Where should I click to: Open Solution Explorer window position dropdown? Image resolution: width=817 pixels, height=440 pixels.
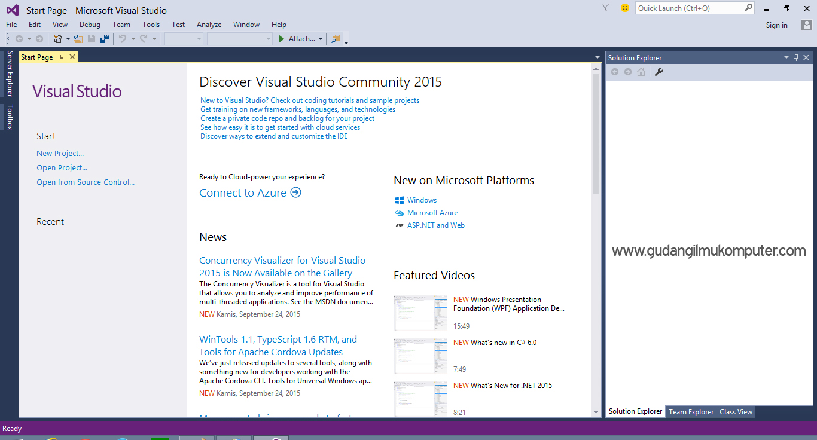click(786, 57)
